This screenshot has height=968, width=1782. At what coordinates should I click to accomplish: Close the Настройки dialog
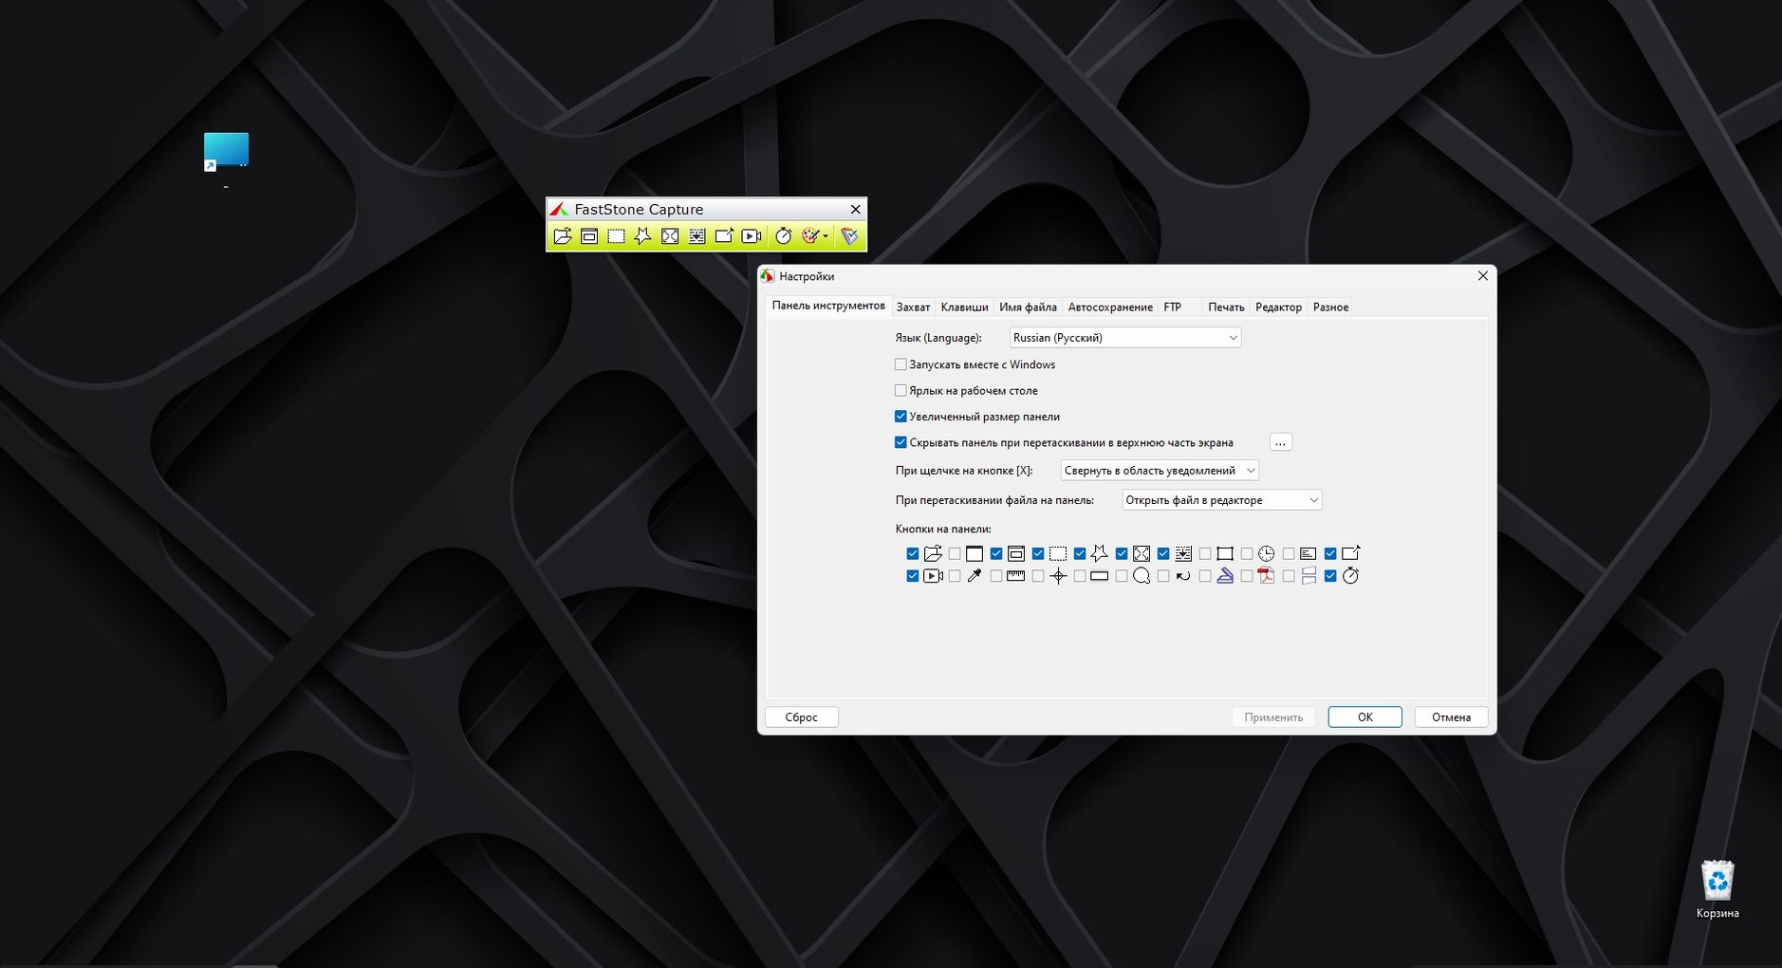1483,276
